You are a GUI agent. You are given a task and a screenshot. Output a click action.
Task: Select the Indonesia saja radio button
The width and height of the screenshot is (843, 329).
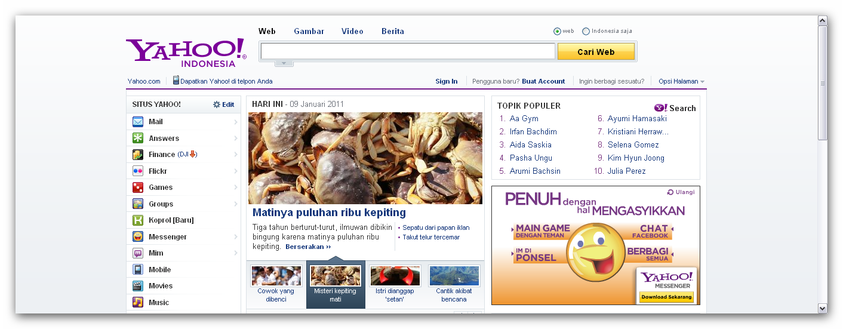click(x=586, y=31)
